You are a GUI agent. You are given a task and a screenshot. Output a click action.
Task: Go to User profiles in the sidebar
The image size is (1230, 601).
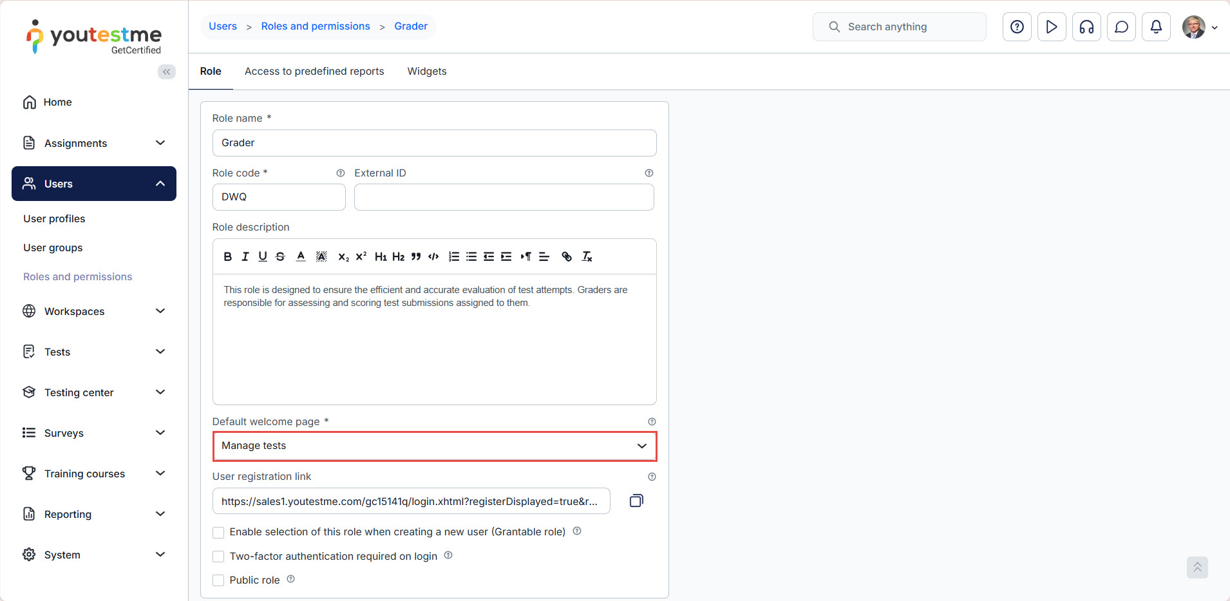(x=54, y=219)
